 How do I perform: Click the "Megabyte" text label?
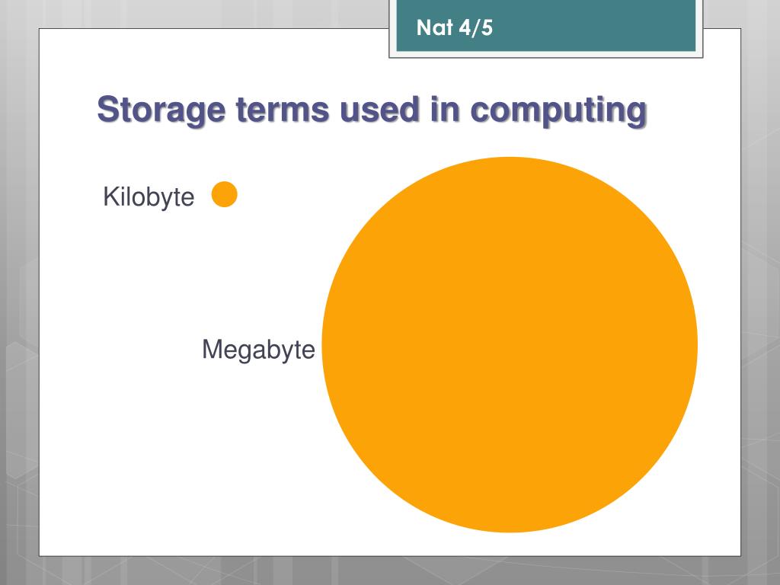[258, 350]
